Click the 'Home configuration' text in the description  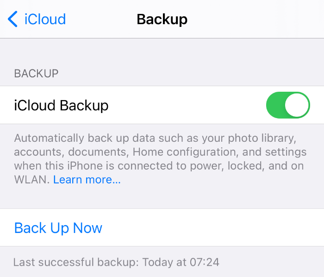[x=184, y=152]
